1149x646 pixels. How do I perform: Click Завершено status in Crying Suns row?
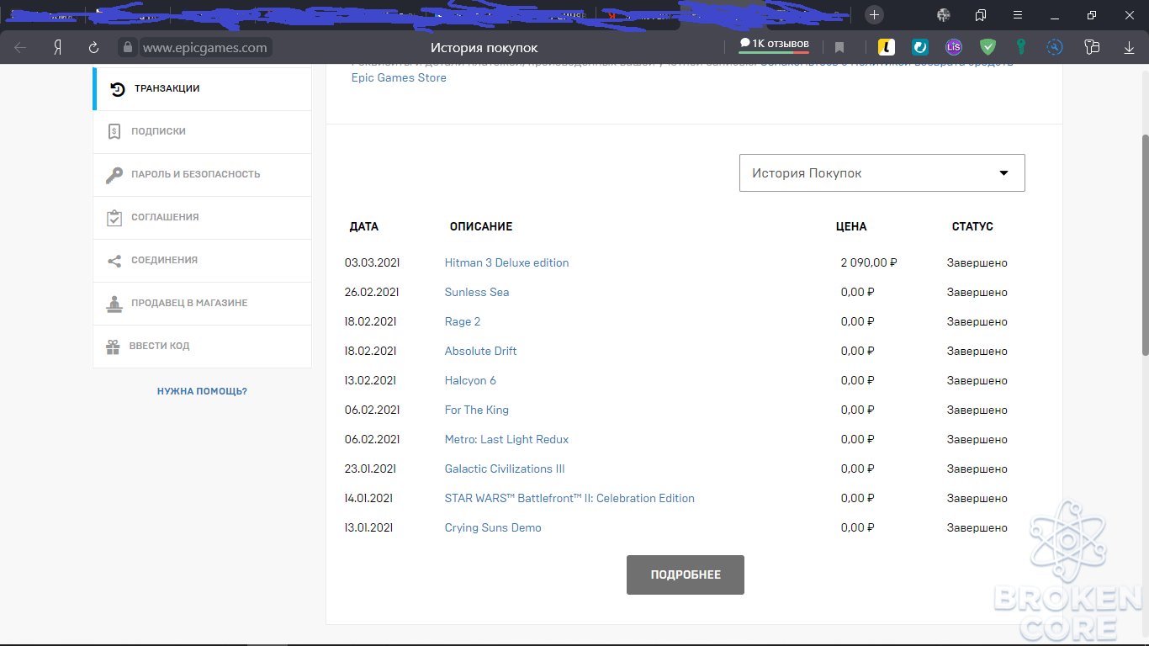977,527
